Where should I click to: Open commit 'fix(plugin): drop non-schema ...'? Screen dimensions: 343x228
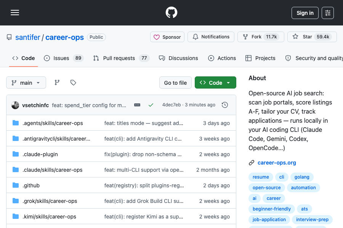click(x=143, y=154)
